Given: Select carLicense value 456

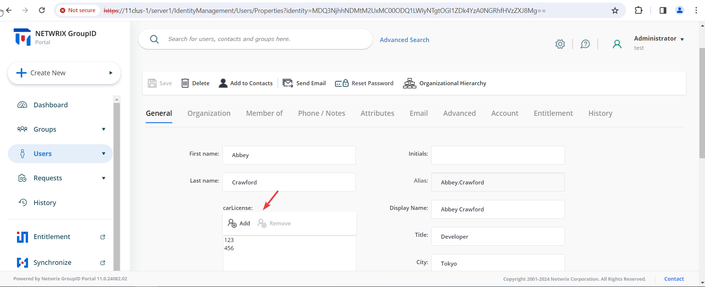Looking at the screenshot, I should tap(229, 248).
